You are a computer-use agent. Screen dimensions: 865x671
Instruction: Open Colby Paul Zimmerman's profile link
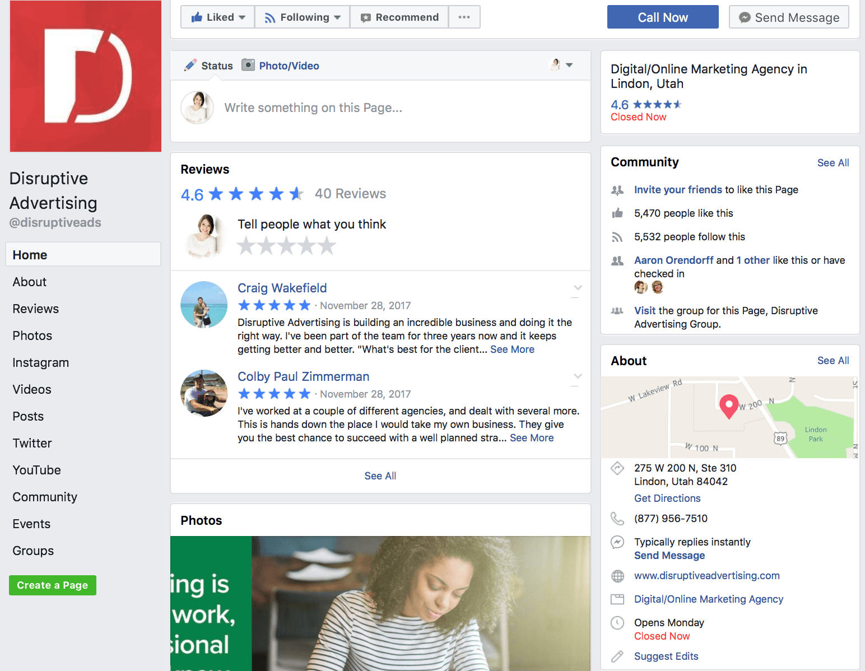point(303,376)
